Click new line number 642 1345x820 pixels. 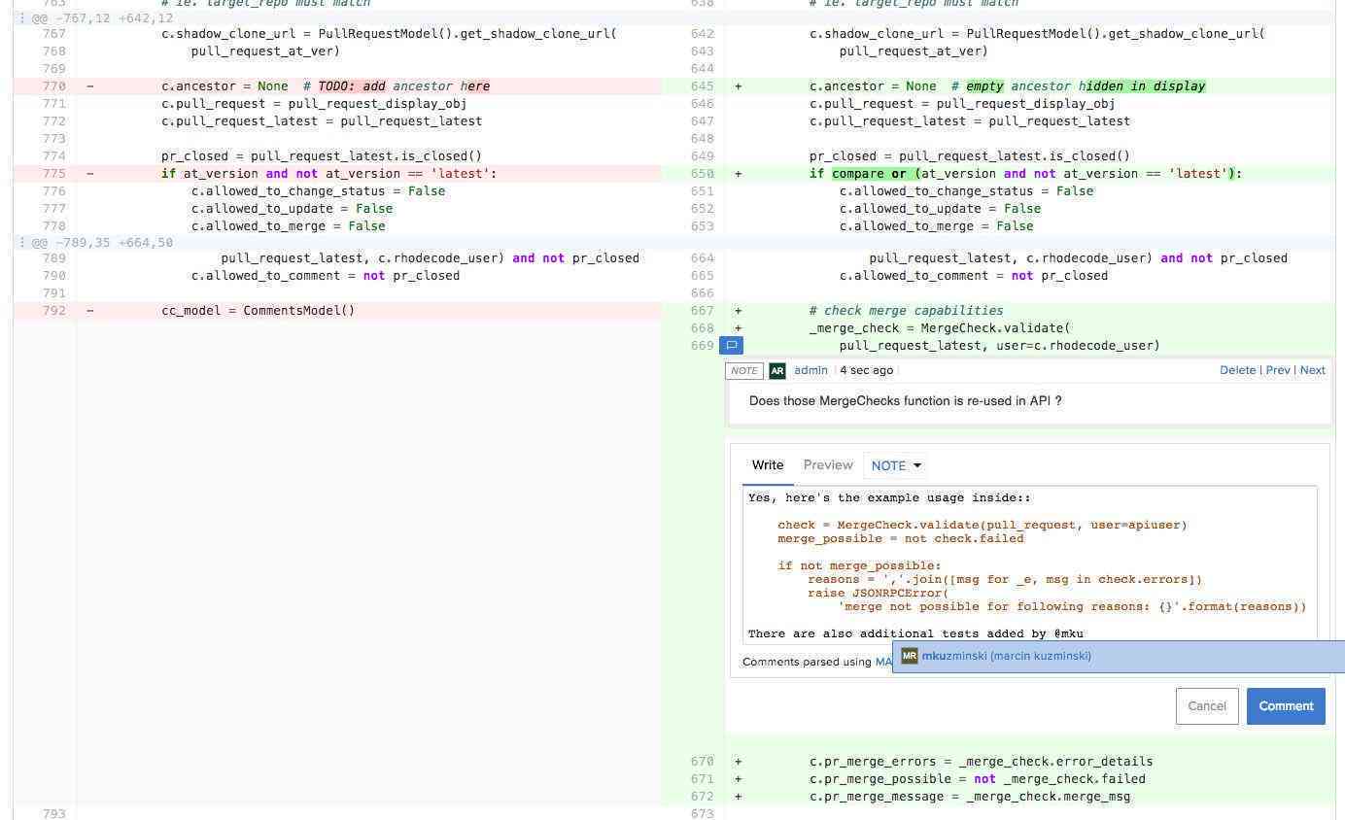pos(702,34)
